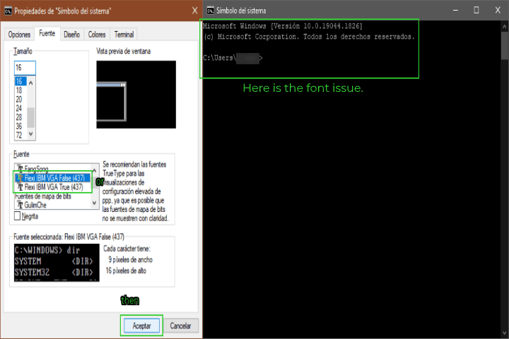This screenshot has height=339, width=509.
Task: Select font size 24
Action: [x=21, y=108]
